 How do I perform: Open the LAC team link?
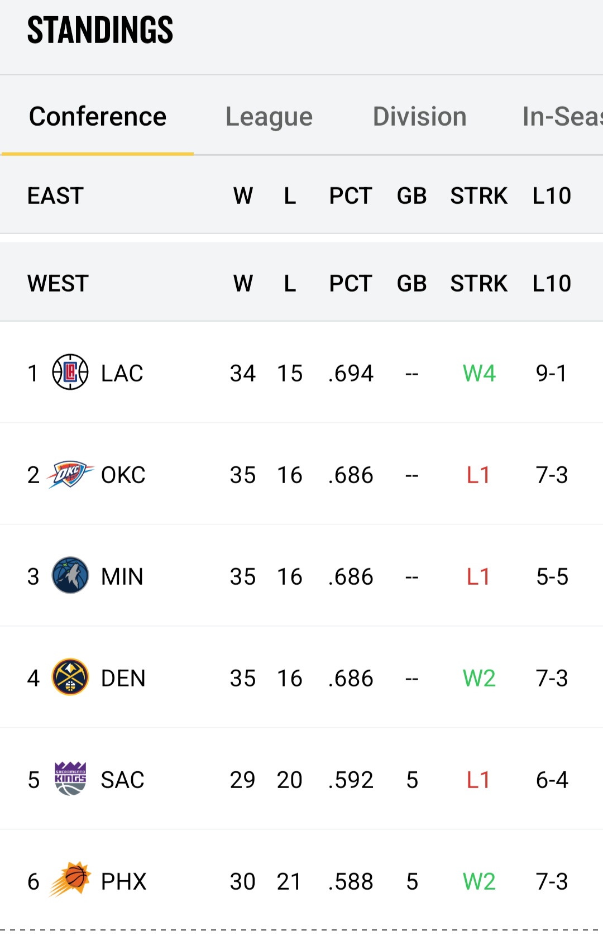(x=122, y=373)
